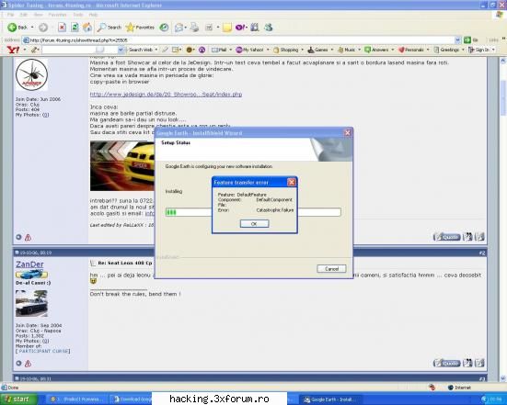507x405 pixels.
Task: Open the Games dropdown
Action: pos(332,50)
